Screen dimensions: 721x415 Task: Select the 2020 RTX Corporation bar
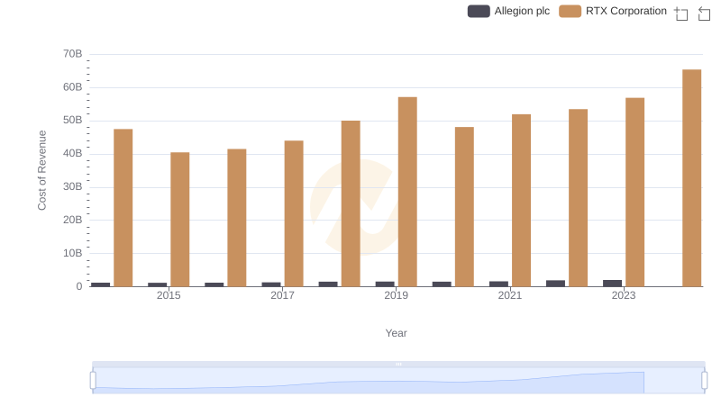point(464,207)
